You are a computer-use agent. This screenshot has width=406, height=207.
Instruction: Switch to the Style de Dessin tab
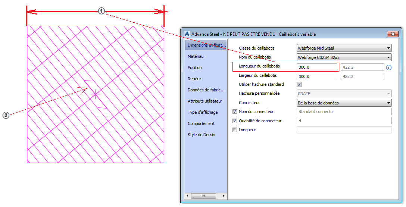pyautogui.click(x=202, y=135)
